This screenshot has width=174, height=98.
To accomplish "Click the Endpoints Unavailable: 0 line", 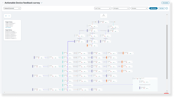I will (11, 33).
